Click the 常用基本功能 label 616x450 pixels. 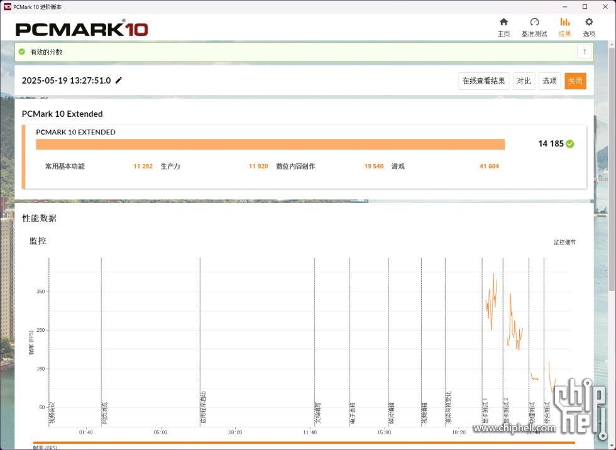click(65, 166)
